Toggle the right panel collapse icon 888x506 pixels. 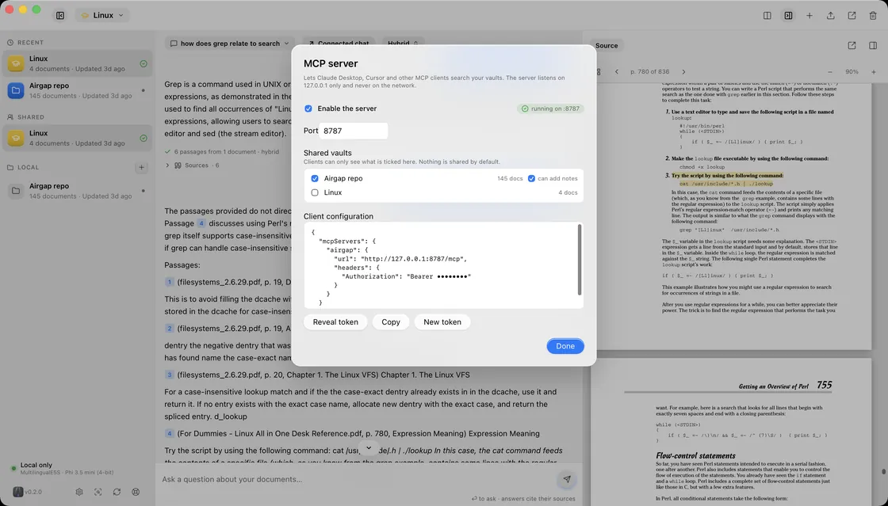pos(788,15)
